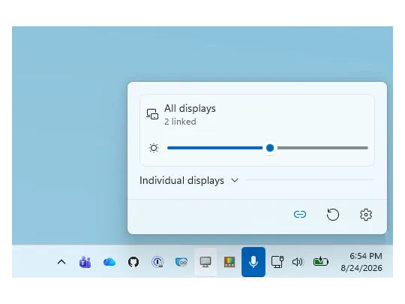Image resolution: width=405 pixels, height=304 pixels.
Task: Click the "2 linked" subtitle text
Action: click(x=180, y=122)
